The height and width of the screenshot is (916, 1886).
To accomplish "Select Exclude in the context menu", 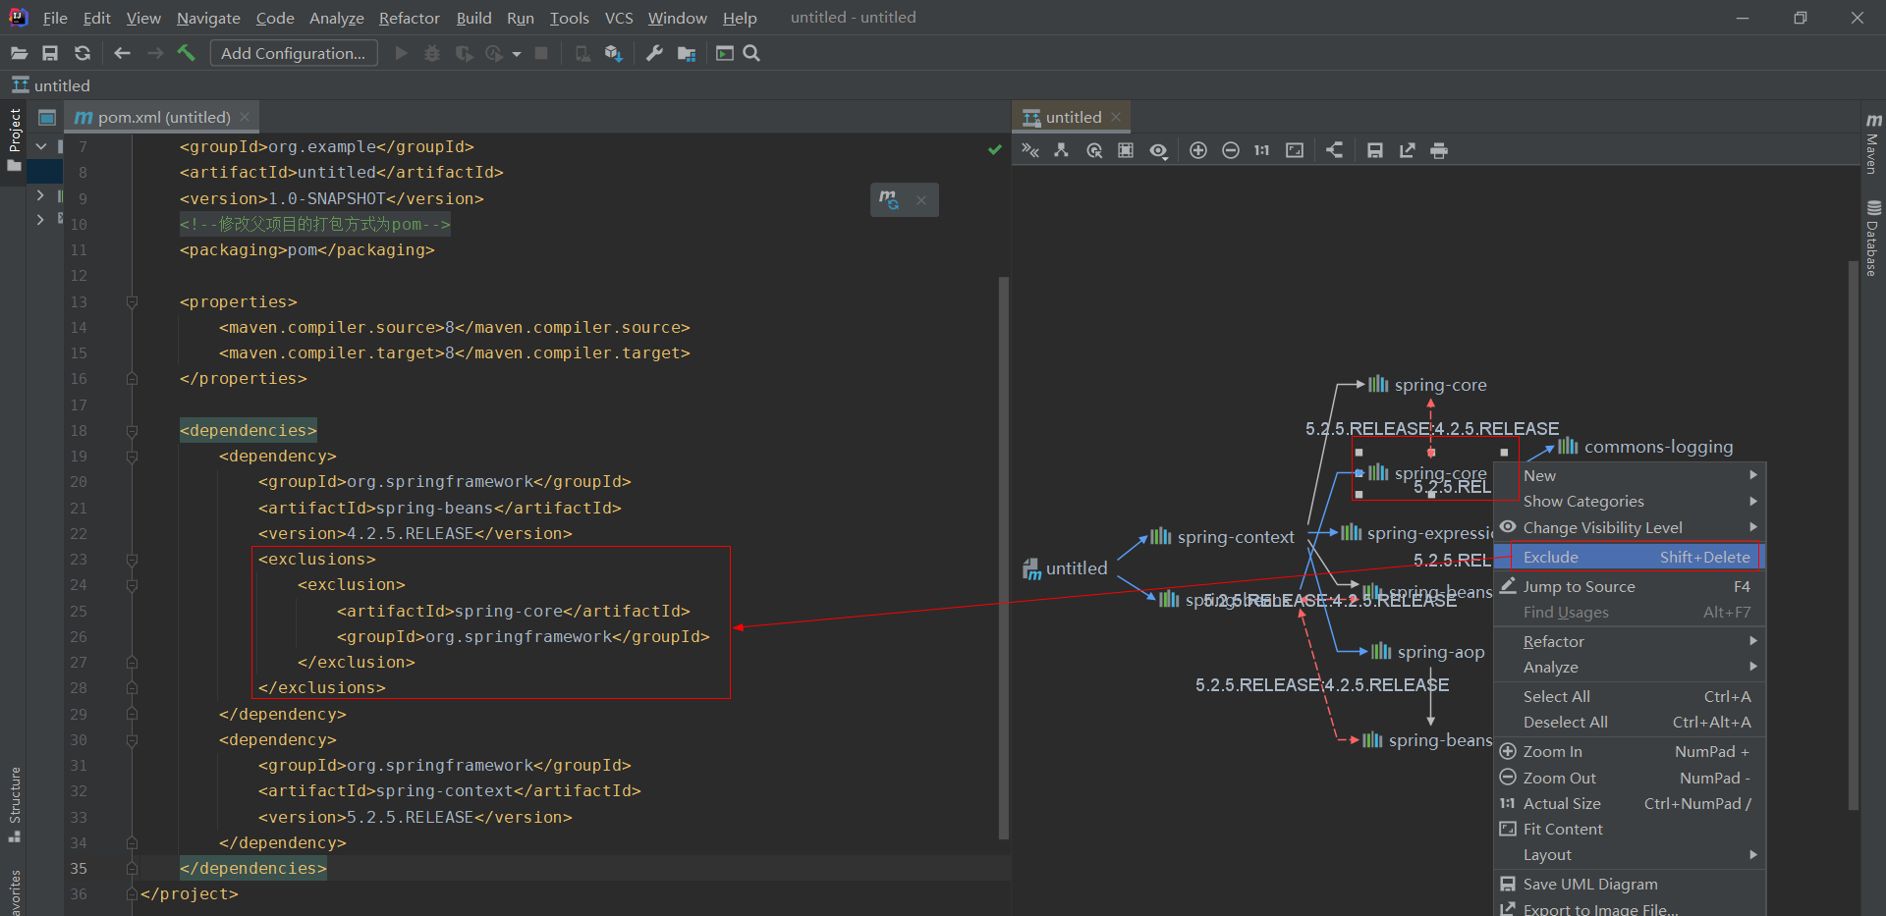I will tap(1630, 557).
